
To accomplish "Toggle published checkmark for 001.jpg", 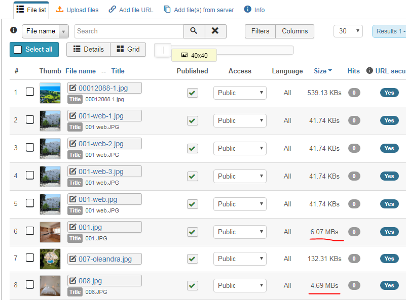I will pyautogui.click(x=193, y=232).
